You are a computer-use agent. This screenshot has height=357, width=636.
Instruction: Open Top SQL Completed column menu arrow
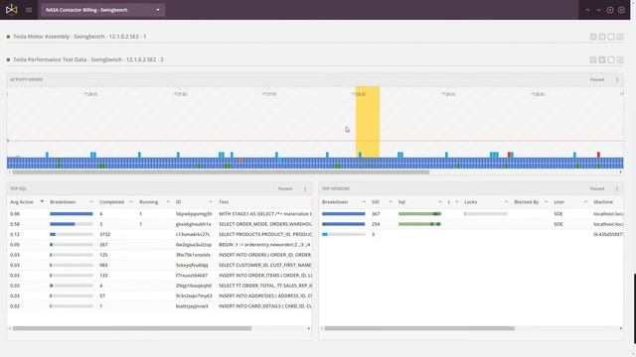(131, 202)
